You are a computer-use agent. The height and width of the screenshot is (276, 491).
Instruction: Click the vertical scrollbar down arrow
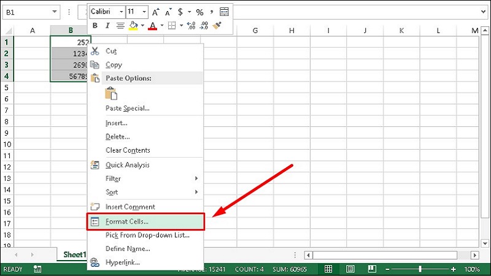(485, 243)
